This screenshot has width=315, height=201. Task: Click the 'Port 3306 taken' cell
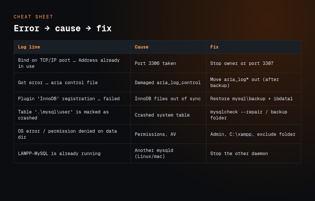(168, 63)
